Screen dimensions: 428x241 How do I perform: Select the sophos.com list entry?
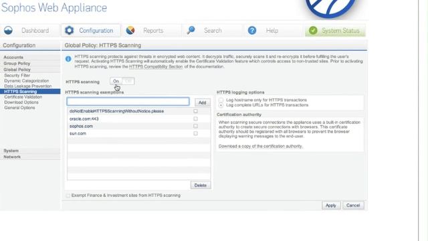point(138,127)
